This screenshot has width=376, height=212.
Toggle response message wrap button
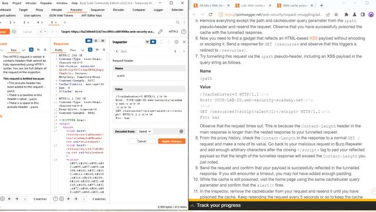tap(90, 49)
